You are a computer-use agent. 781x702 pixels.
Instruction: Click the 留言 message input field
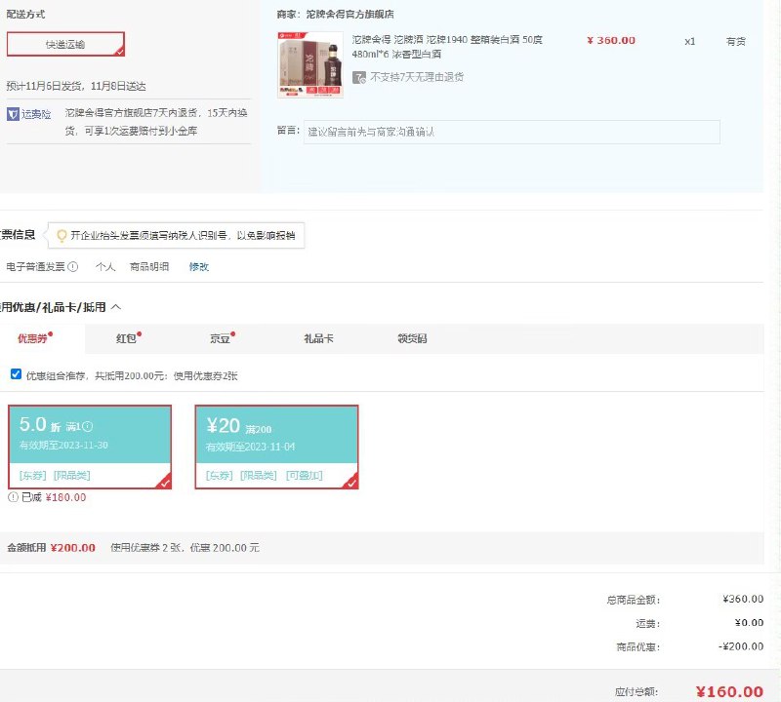point(512,132)
